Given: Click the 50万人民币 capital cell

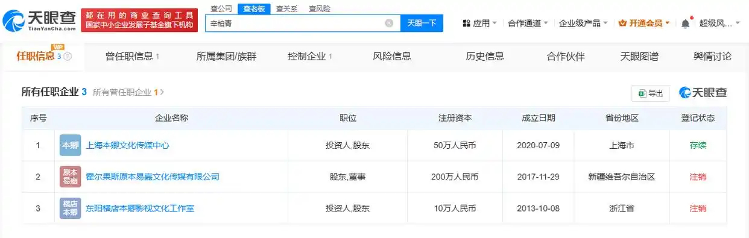Looking at the screenshot, I should coord(455,146).
